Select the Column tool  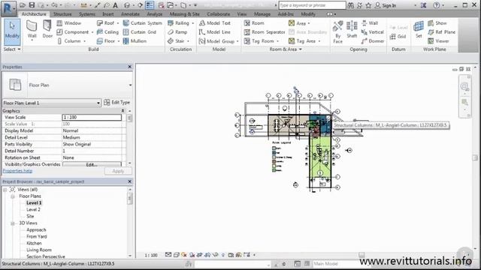(x=69, y=40)
